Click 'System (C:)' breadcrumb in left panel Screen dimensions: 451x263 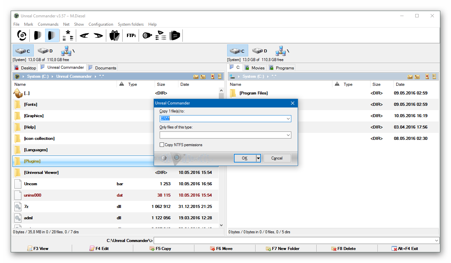[38, 76]
